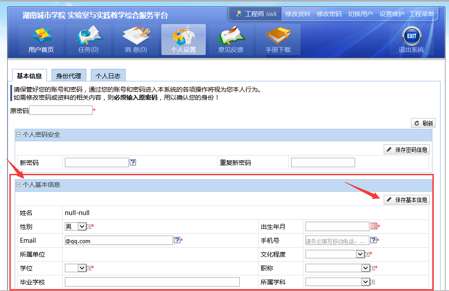The height and width of the screenshot is (291, 449).
Task: Switch to the 身份代理 tab
Action: [69, 76]
